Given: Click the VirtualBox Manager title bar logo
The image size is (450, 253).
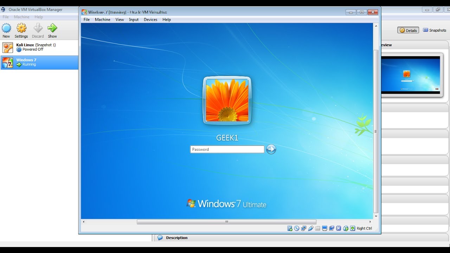Looking at the screenshot, I should click(3, 9).
